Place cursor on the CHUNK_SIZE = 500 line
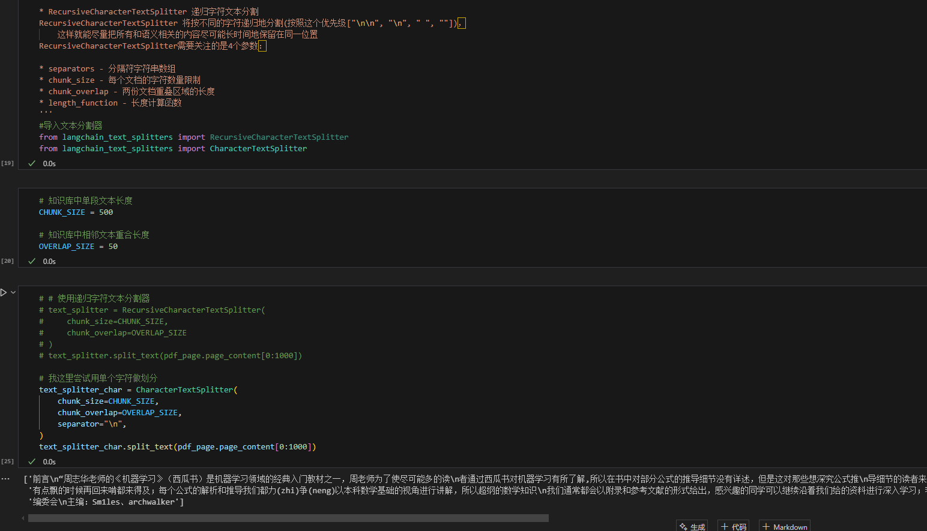This screenshot has width=927, height=531. (x=76, y=212)
